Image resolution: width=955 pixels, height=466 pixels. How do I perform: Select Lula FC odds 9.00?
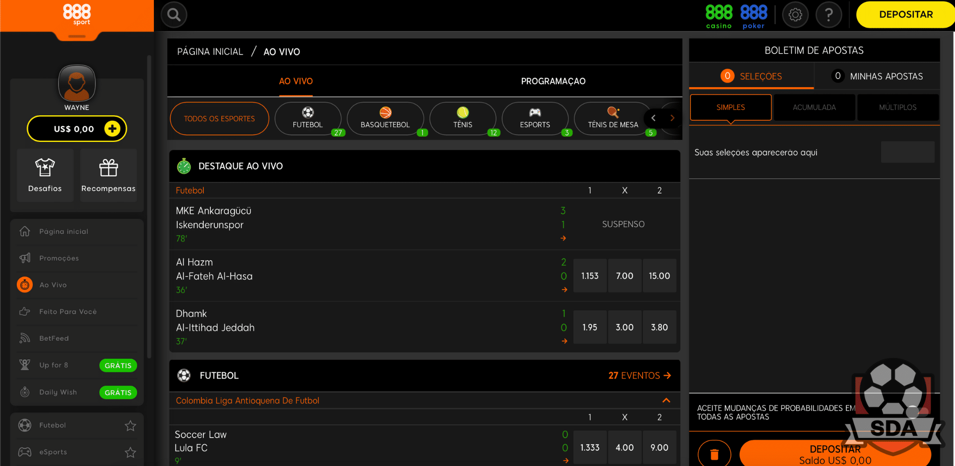(659, 447)
